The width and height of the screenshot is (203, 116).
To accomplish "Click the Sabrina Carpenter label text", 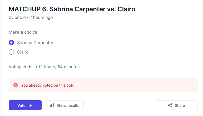I will (x=35, y=43).
